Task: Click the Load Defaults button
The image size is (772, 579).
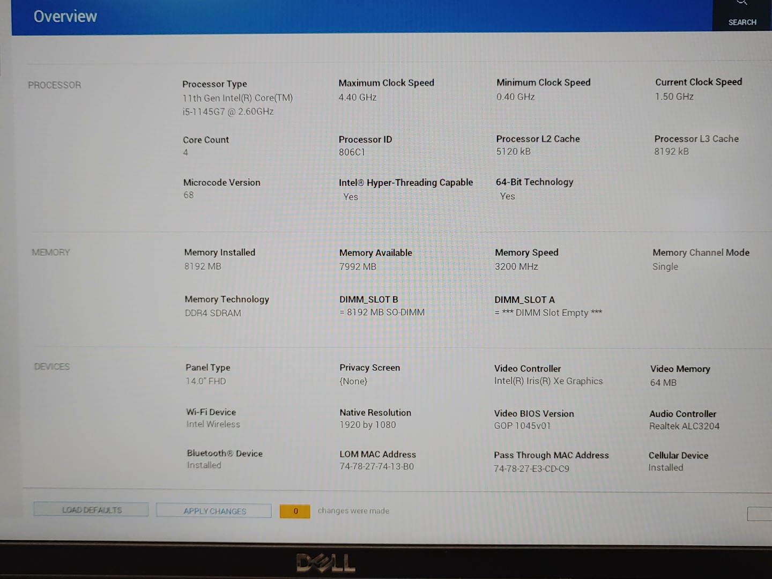Action: (91, 509)
